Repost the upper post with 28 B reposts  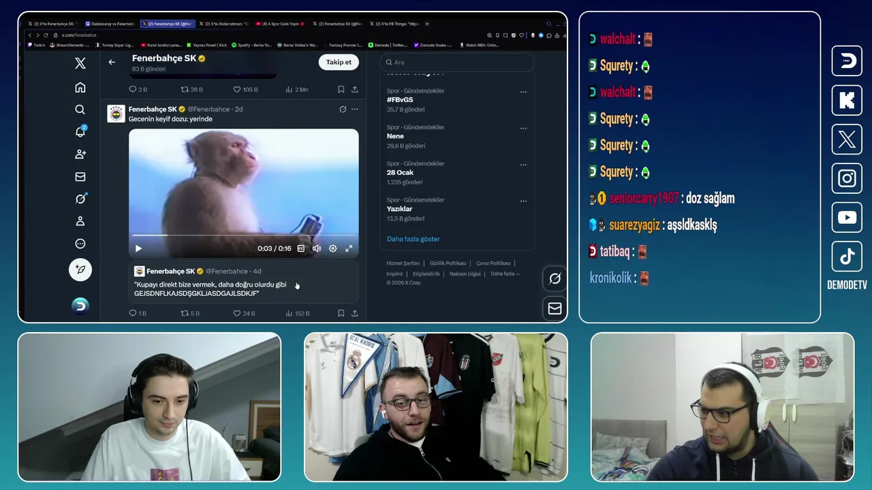(x=191, y=89)
